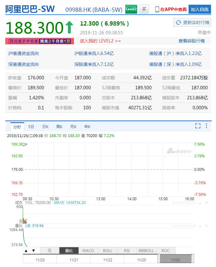
Task: Click the price change 12.300 (6.989%)
Action: pyautogui.click(x=104, y=23)
